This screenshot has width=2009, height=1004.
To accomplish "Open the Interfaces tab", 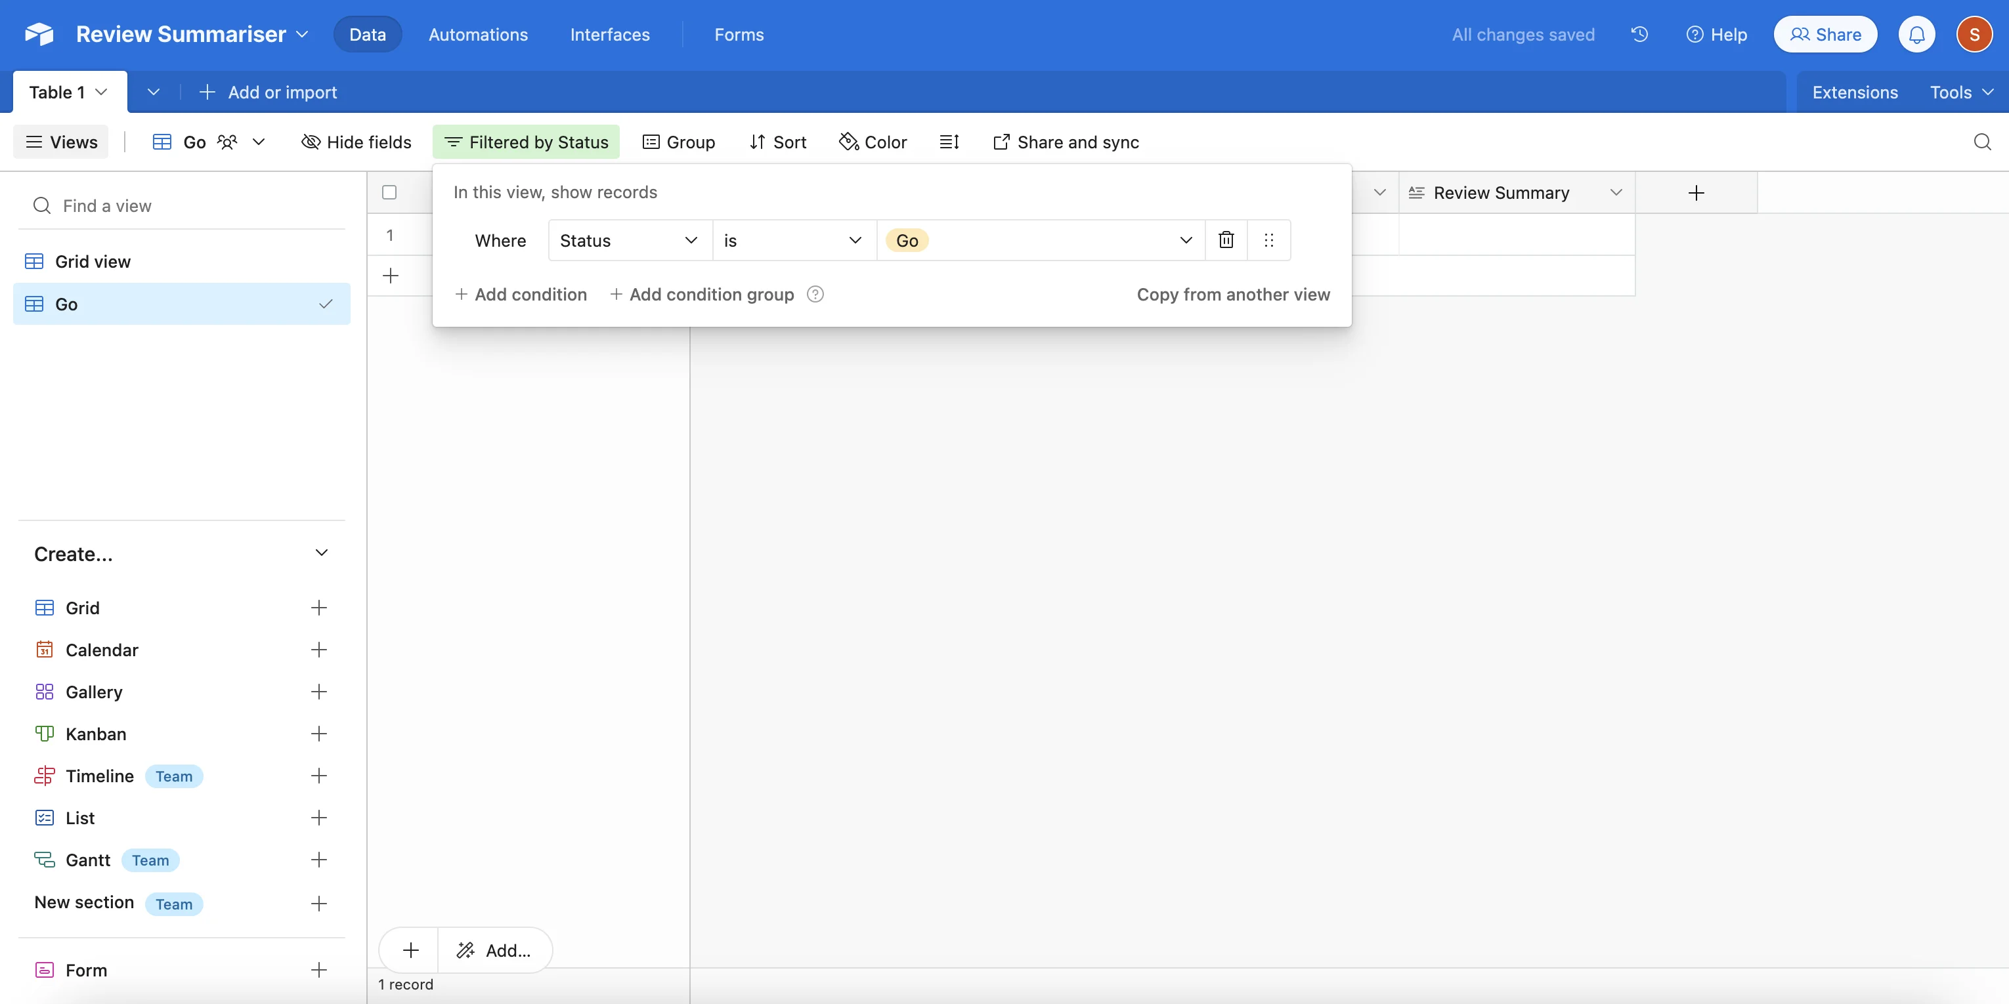I will pos(609,34).
